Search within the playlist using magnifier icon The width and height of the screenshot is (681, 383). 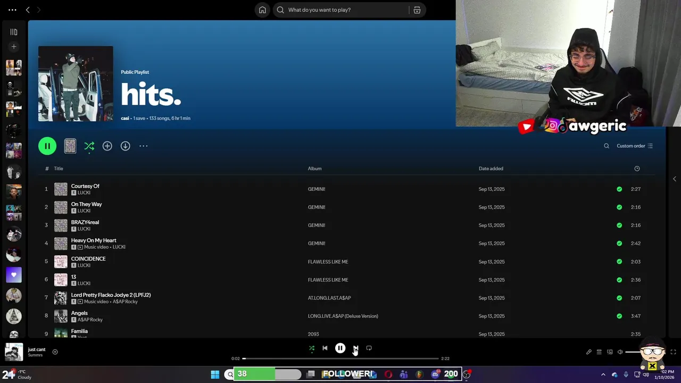tap(607, 146)
